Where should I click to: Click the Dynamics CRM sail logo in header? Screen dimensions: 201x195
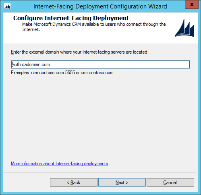click(184, 28)
